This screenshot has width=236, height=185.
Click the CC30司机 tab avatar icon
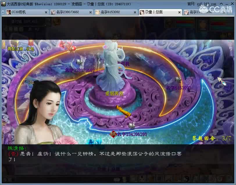[x=9, y=12]
